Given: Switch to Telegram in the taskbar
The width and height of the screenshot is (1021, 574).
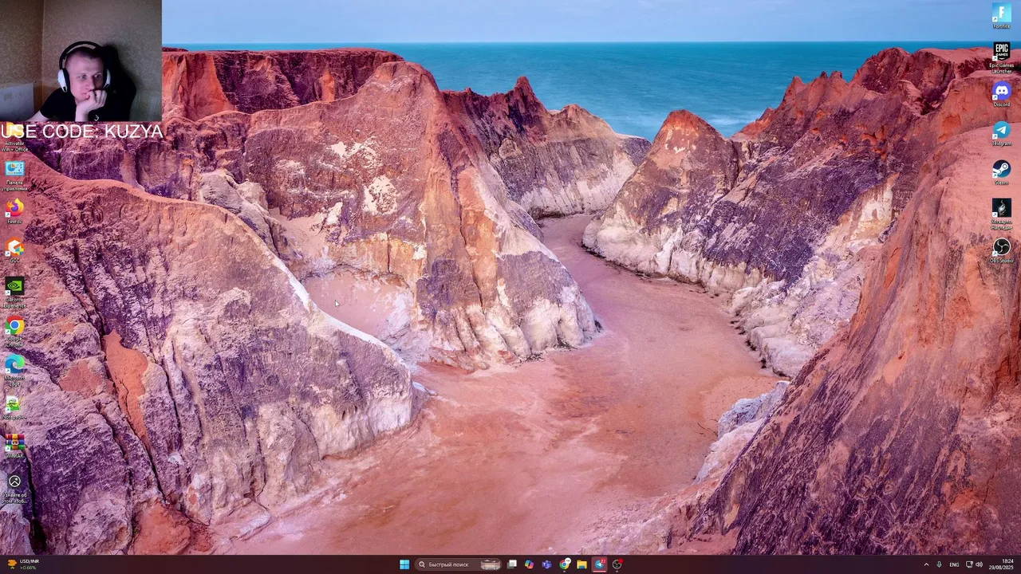Looking at the screenshot, I should point(600,564).
